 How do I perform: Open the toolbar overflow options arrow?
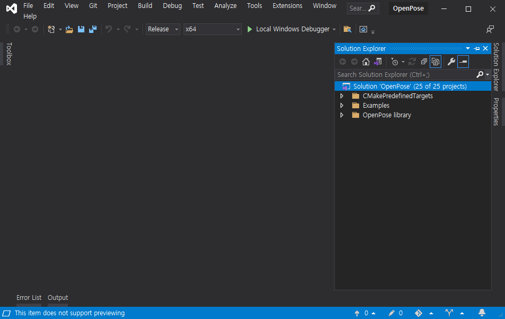[x=373, y=31]
